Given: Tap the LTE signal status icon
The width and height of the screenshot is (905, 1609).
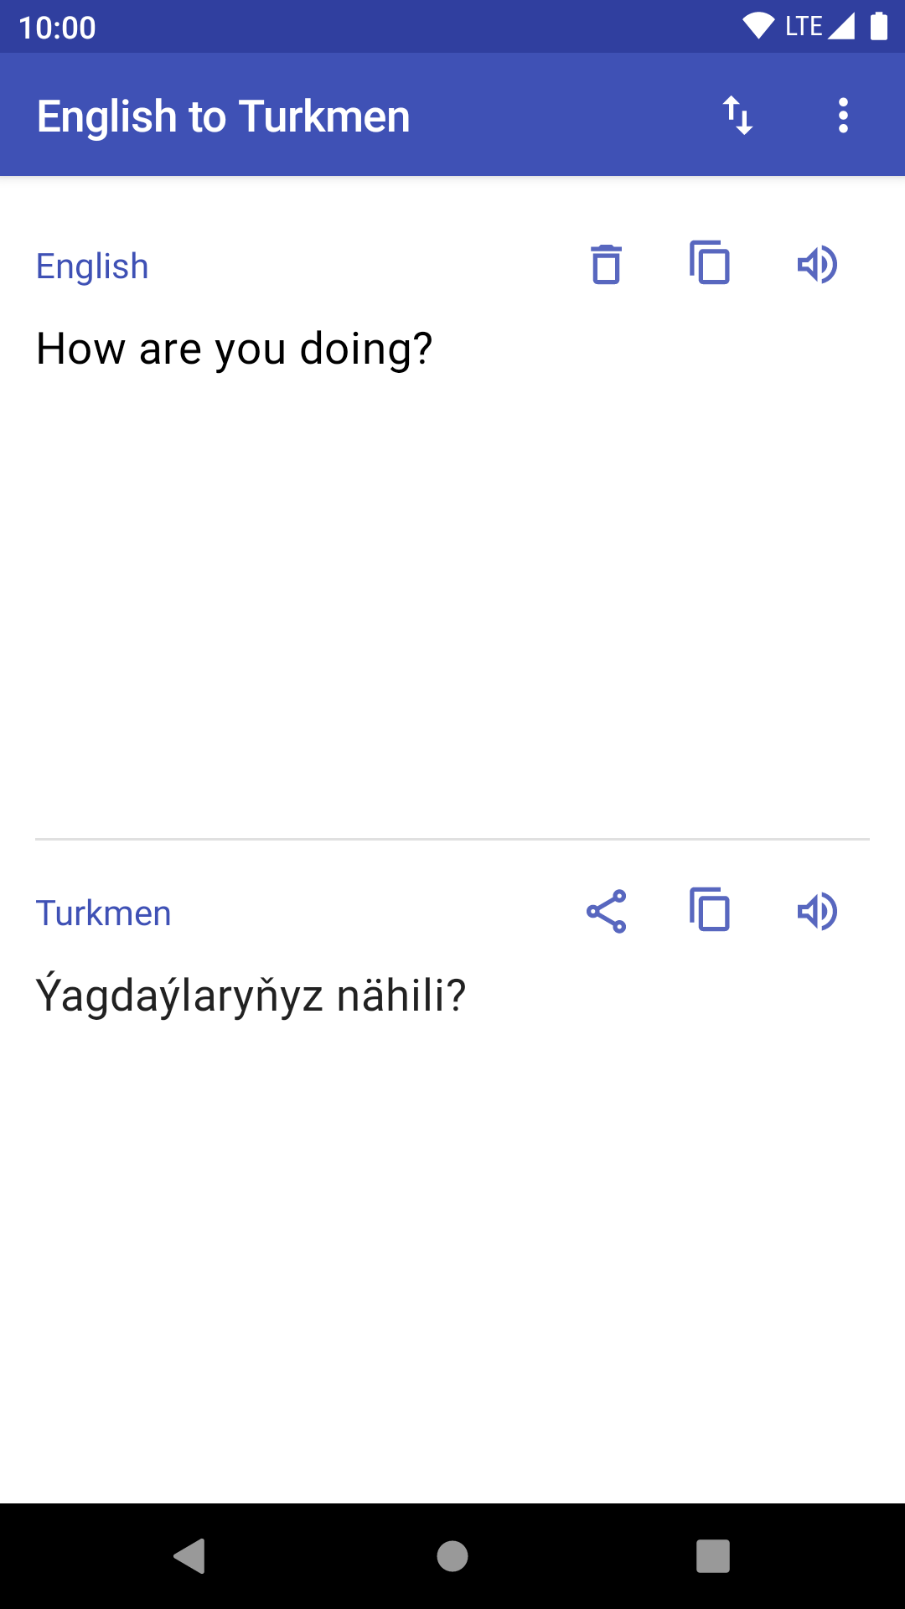Looking at the screenshot, I should tap(820, 26).
